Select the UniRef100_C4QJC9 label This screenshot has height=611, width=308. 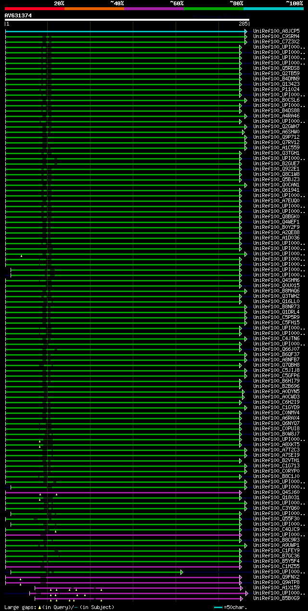coord(276,529)
